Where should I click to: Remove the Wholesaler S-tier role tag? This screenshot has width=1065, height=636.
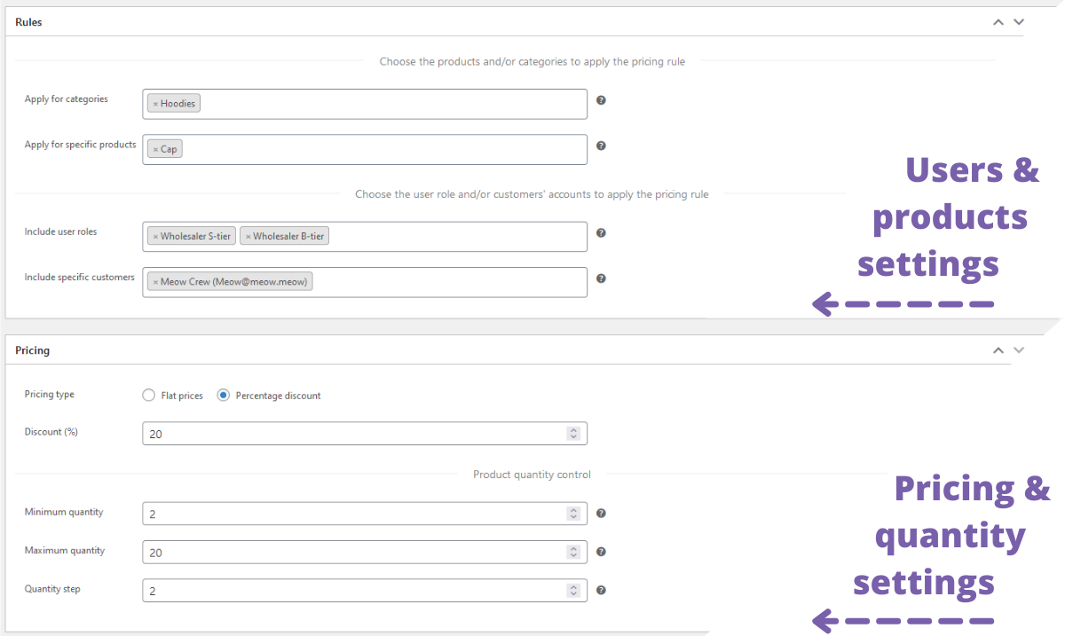click(x=157, y=236)
